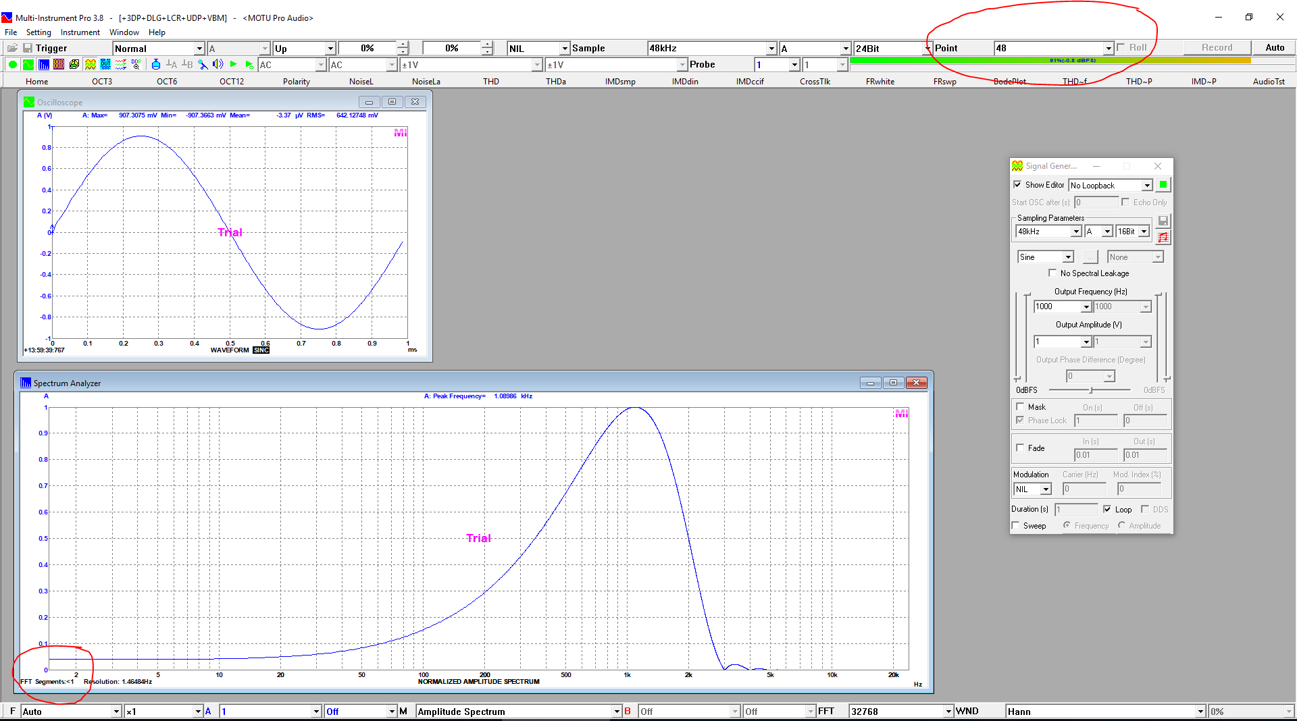
Task: Click the Open file folder icon
Action: [x=13, y=48]
